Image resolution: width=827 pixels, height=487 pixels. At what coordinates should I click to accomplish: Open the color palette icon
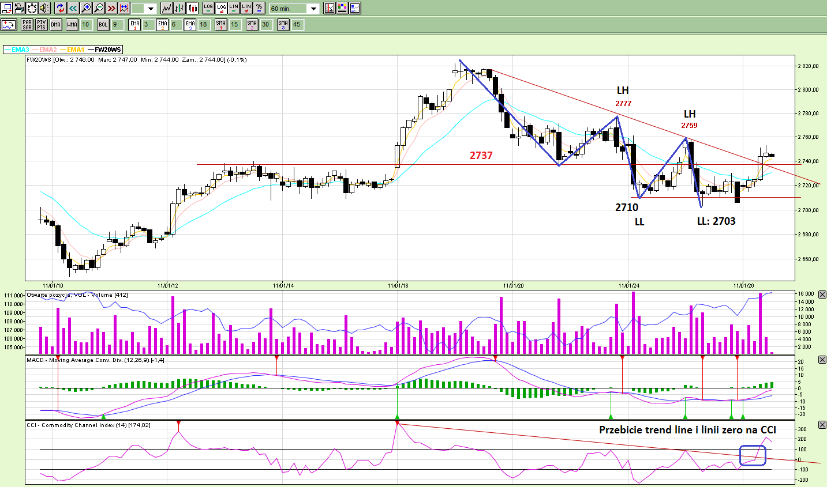[x=342, y=8]
